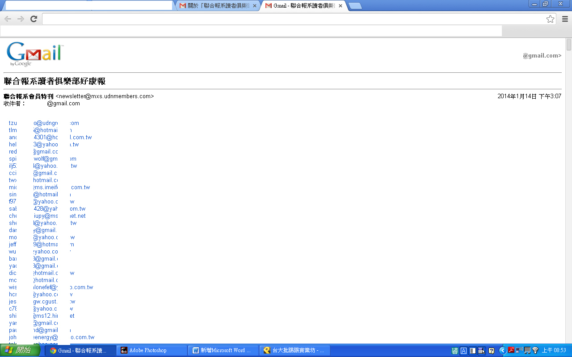Click the gray monitor device tray icon
The image size is (572, 357).
pos(527,350)
